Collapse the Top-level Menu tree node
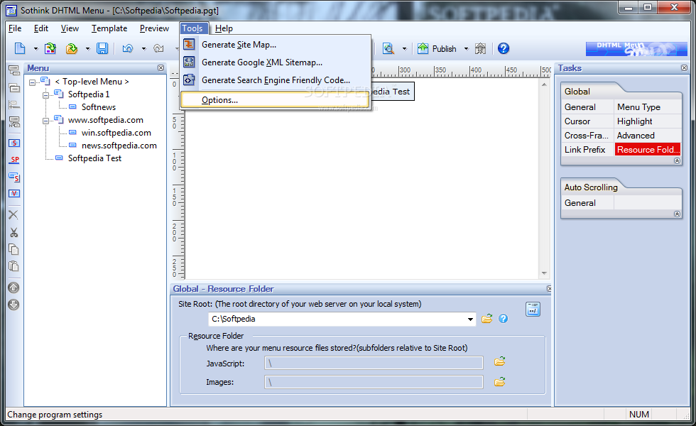The width and height of the screenshot is (696, 426). (x=32, y=82)
